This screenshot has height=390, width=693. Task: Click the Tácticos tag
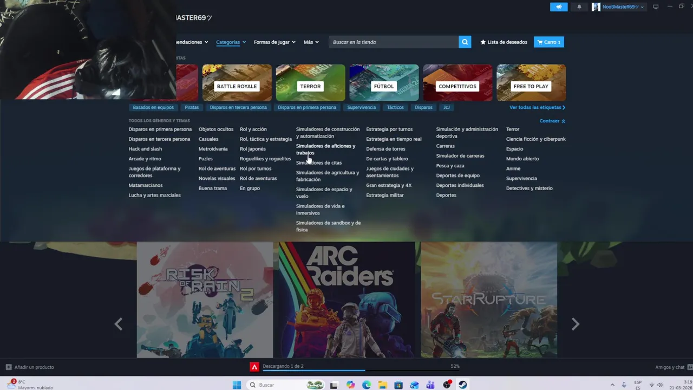[395, 107]
